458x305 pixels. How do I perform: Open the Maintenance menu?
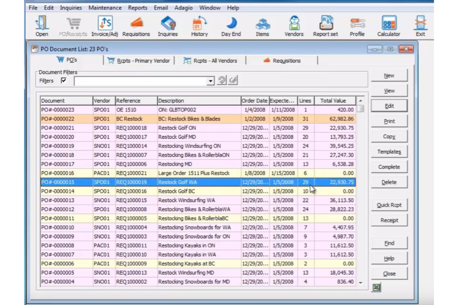(x=105, y=8)
